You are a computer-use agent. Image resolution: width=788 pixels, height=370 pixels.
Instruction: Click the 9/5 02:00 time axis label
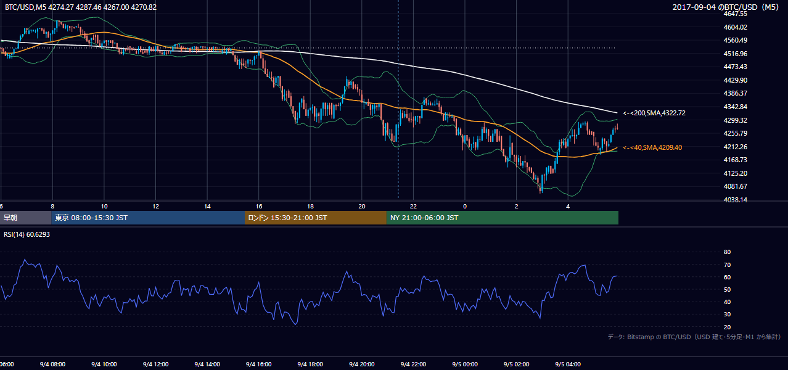click(x=517, y=364)
